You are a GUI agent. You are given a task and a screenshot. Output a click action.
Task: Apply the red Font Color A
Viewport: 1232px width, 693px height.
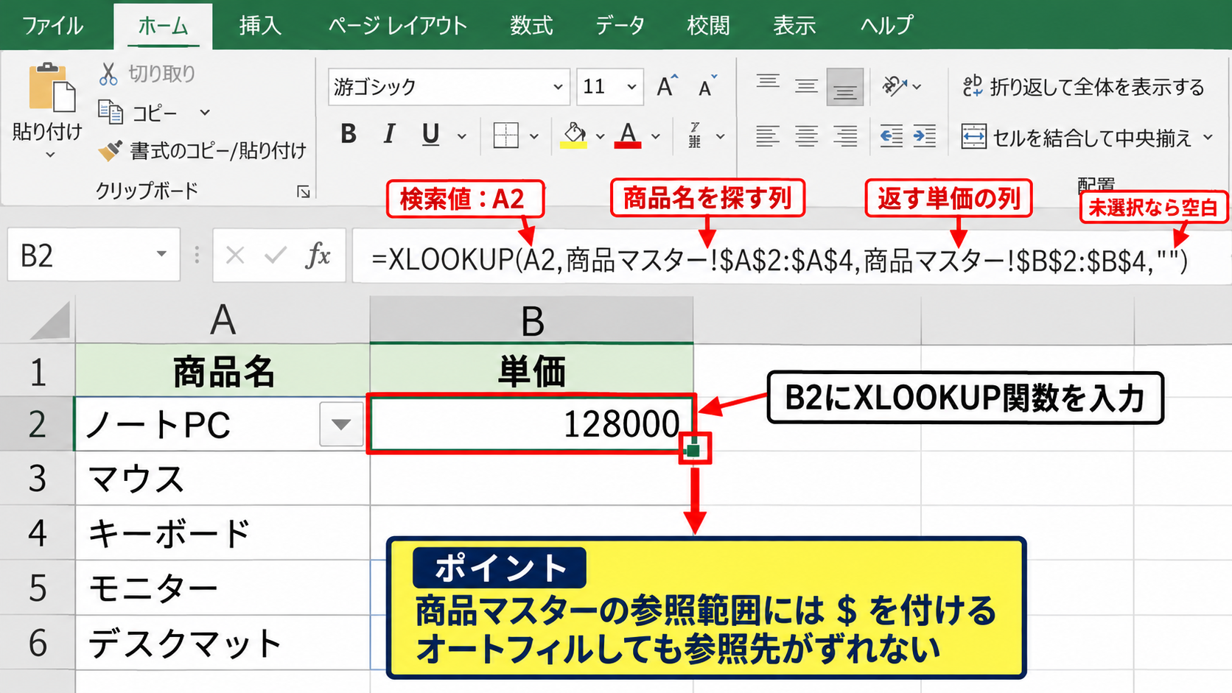[628, 136]
